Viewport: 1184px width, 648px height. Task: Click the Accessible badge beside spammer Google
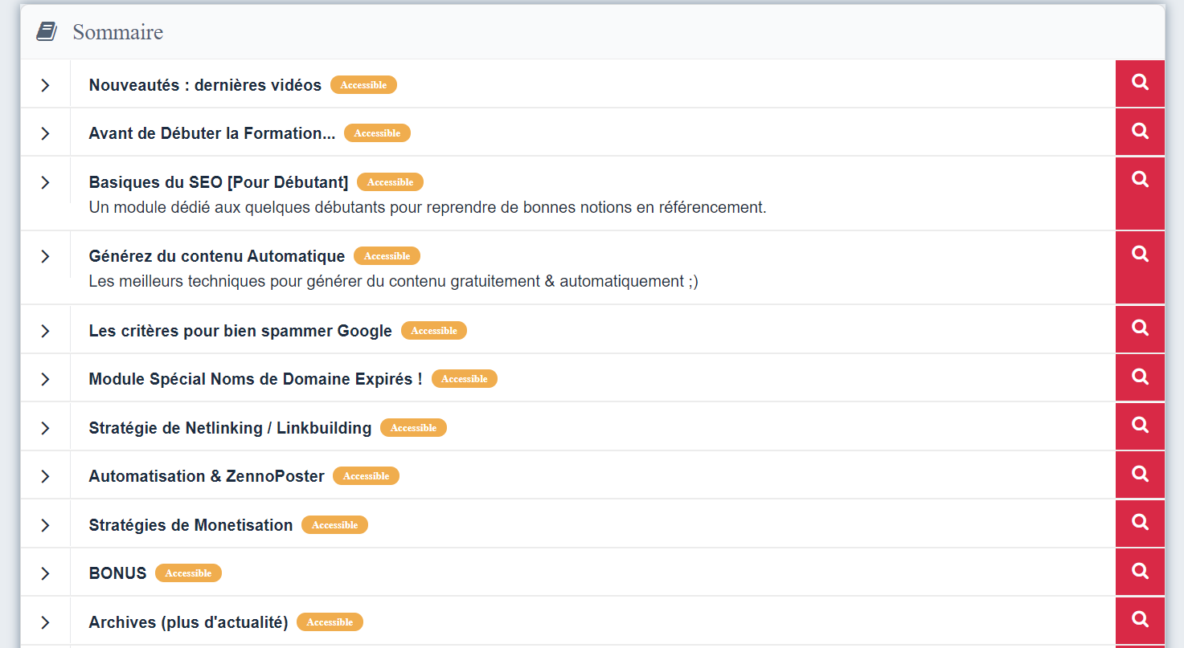click(x=434, y=331)
